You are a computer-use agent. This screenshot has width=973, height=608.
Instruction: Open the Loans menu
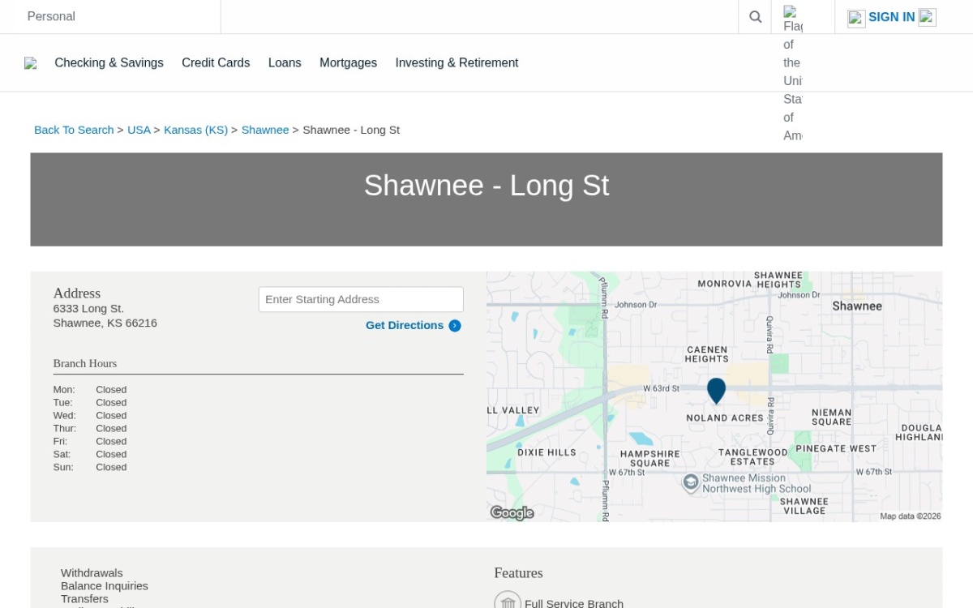point(285,62)
